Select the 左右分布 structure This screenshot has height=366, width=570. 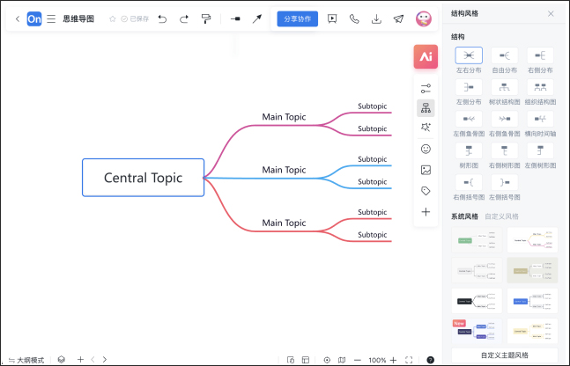(469, 55)
